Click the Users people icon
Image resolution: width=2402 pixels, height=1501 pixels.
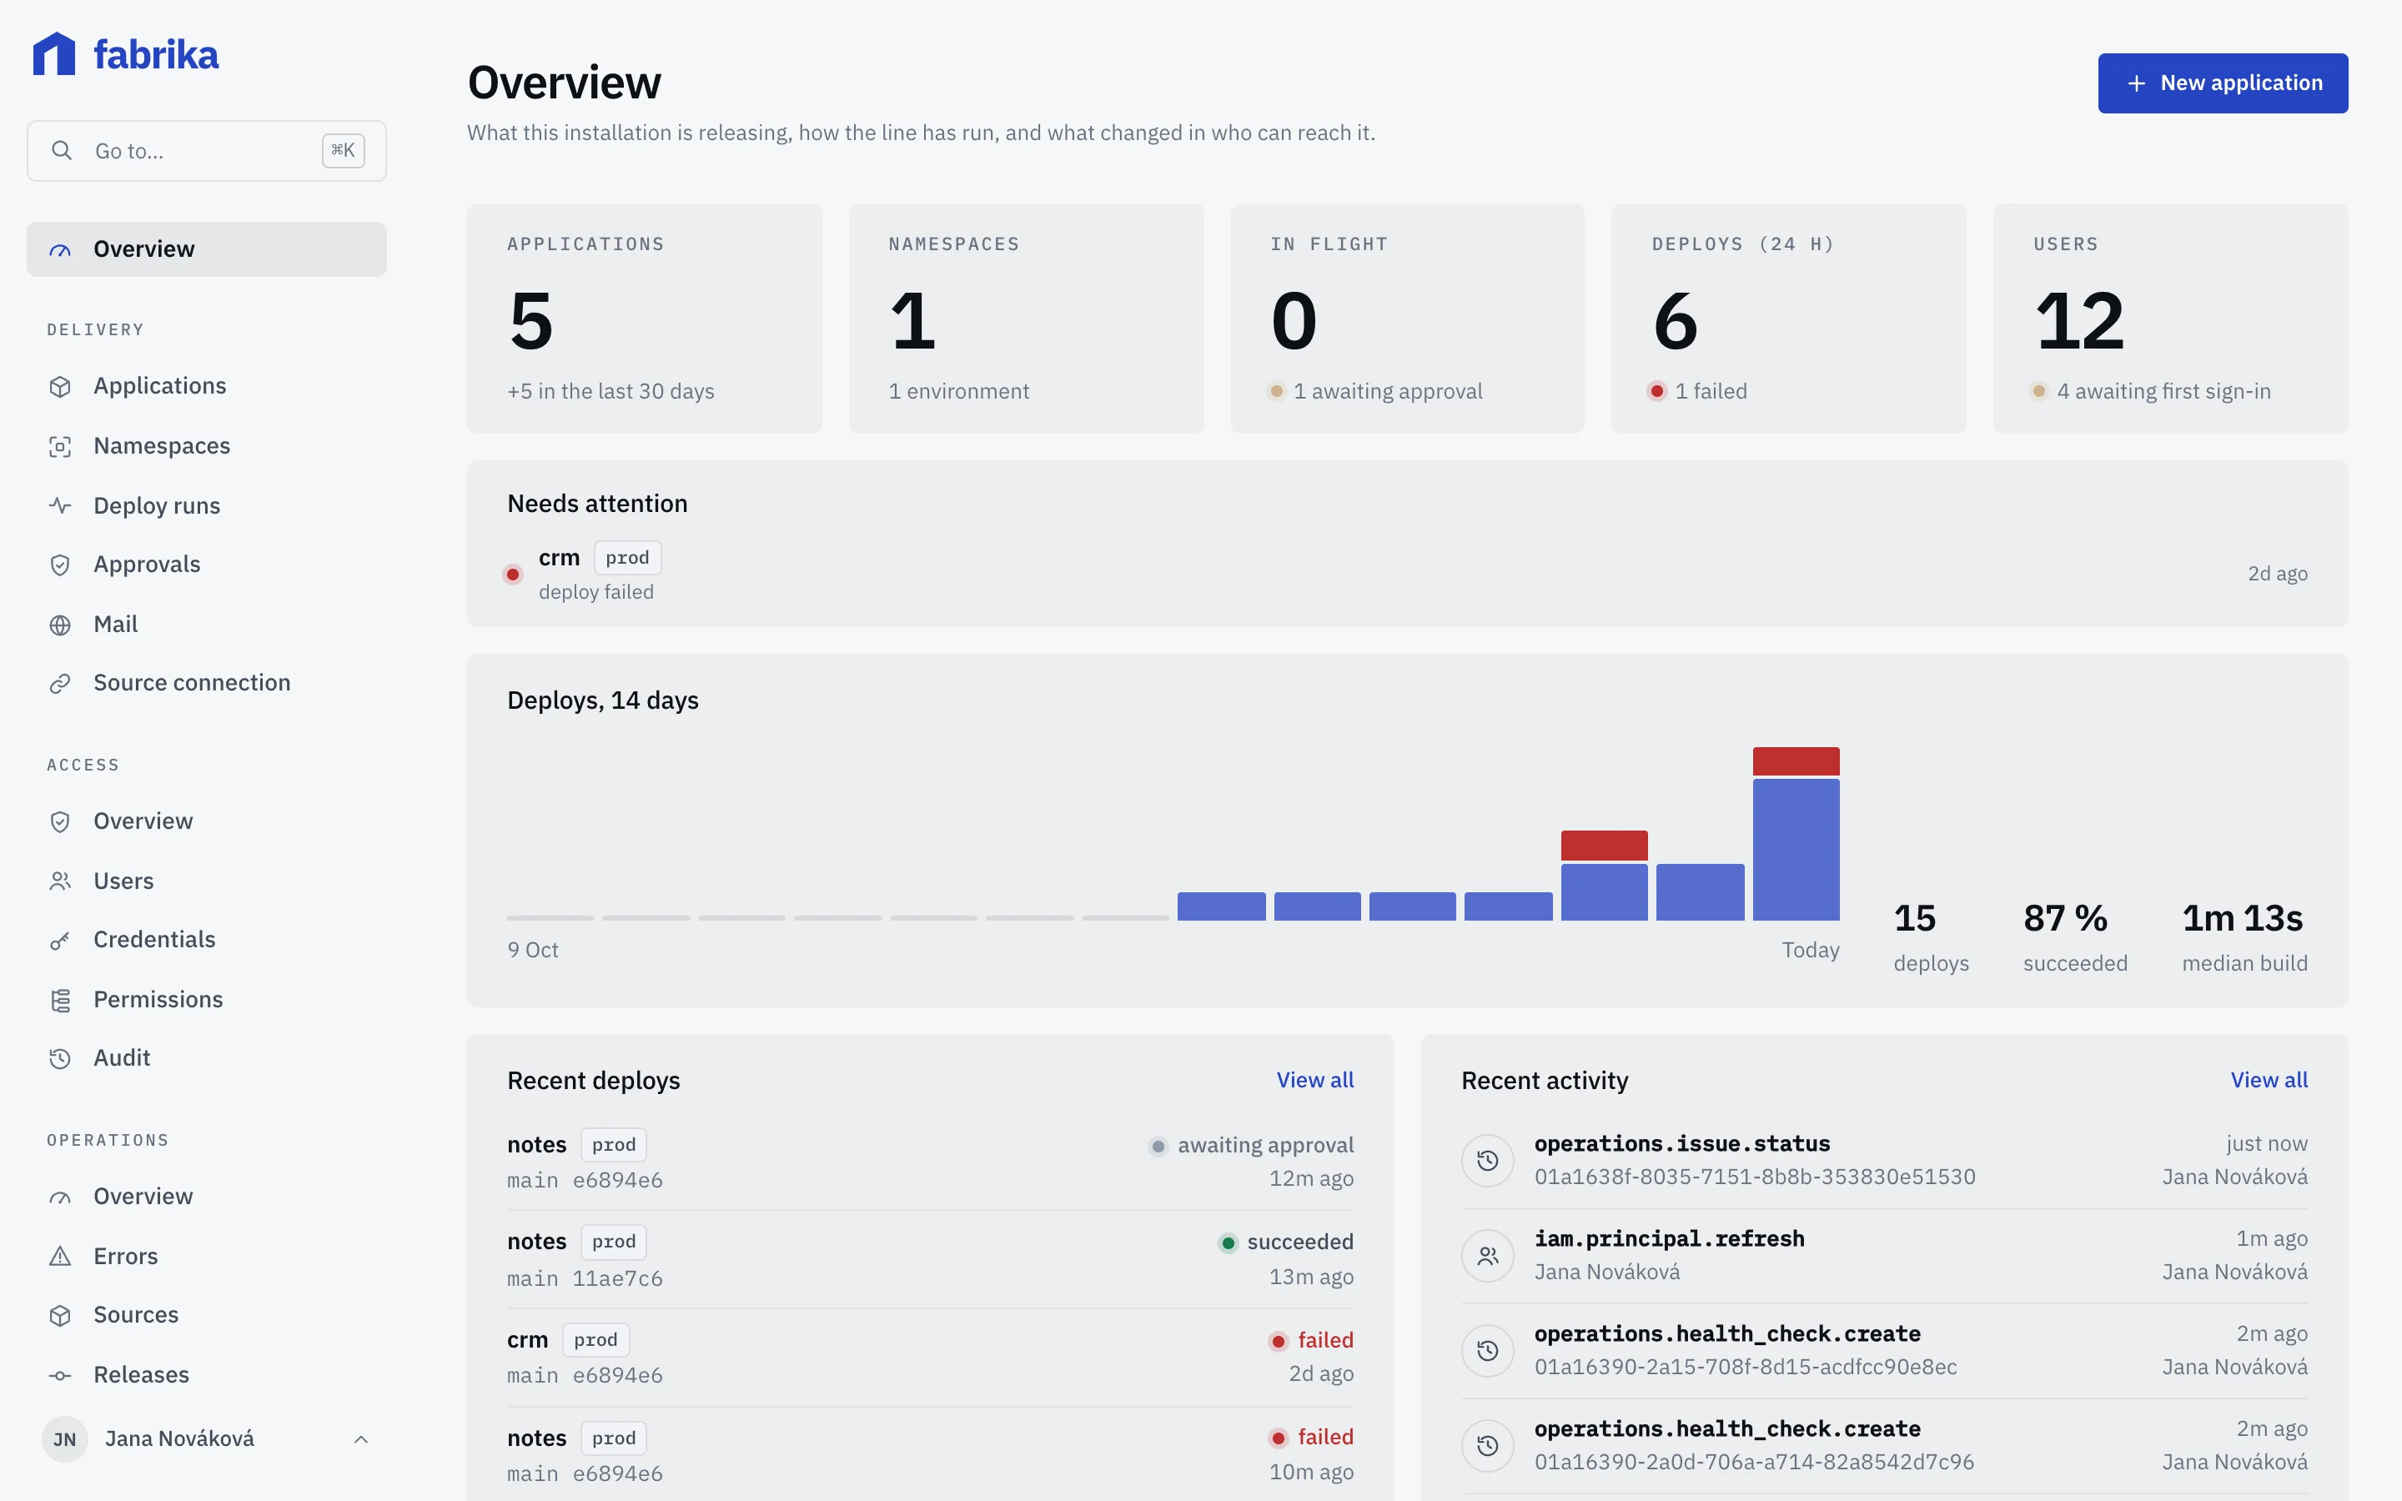click(61, 881)
